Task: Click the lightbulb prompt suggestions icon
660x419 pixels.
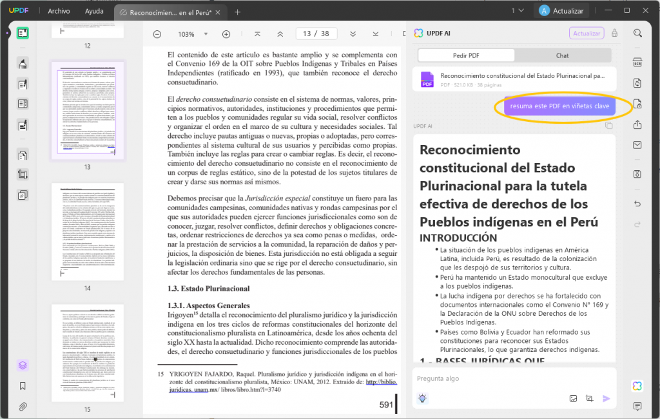Action: (x=422, y=398)
